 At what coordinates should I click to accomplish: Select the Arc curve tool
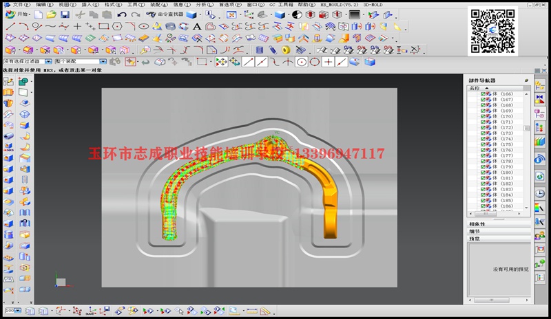coord(23,26)
